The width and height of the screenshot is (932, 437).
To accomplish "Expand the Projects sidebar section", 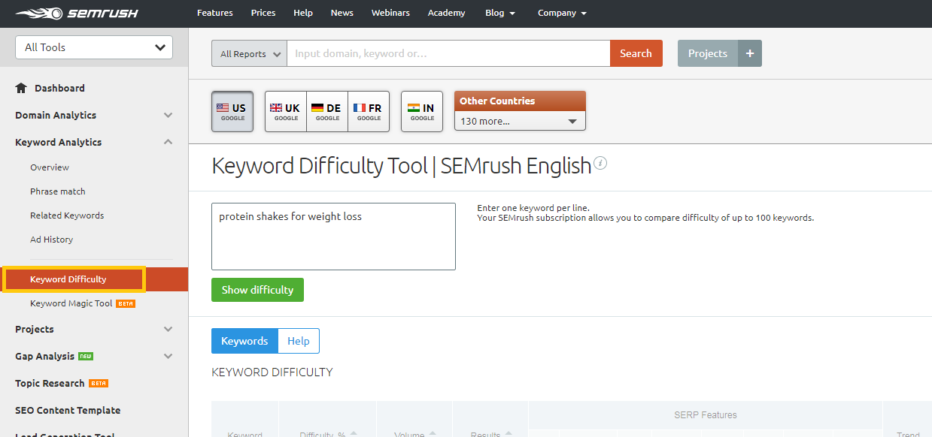I will tap(168, 329).
